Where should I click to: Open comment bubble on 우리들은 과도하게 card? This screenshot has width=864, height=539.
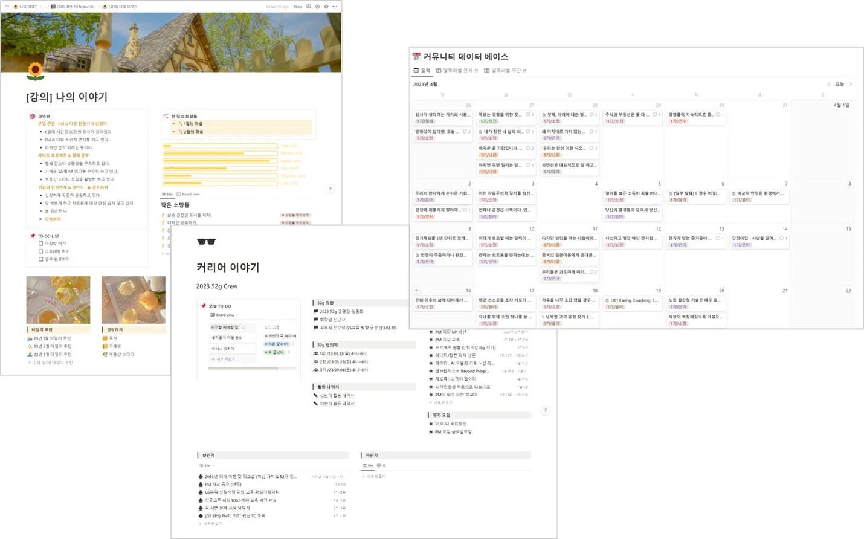tap(593, 272)
